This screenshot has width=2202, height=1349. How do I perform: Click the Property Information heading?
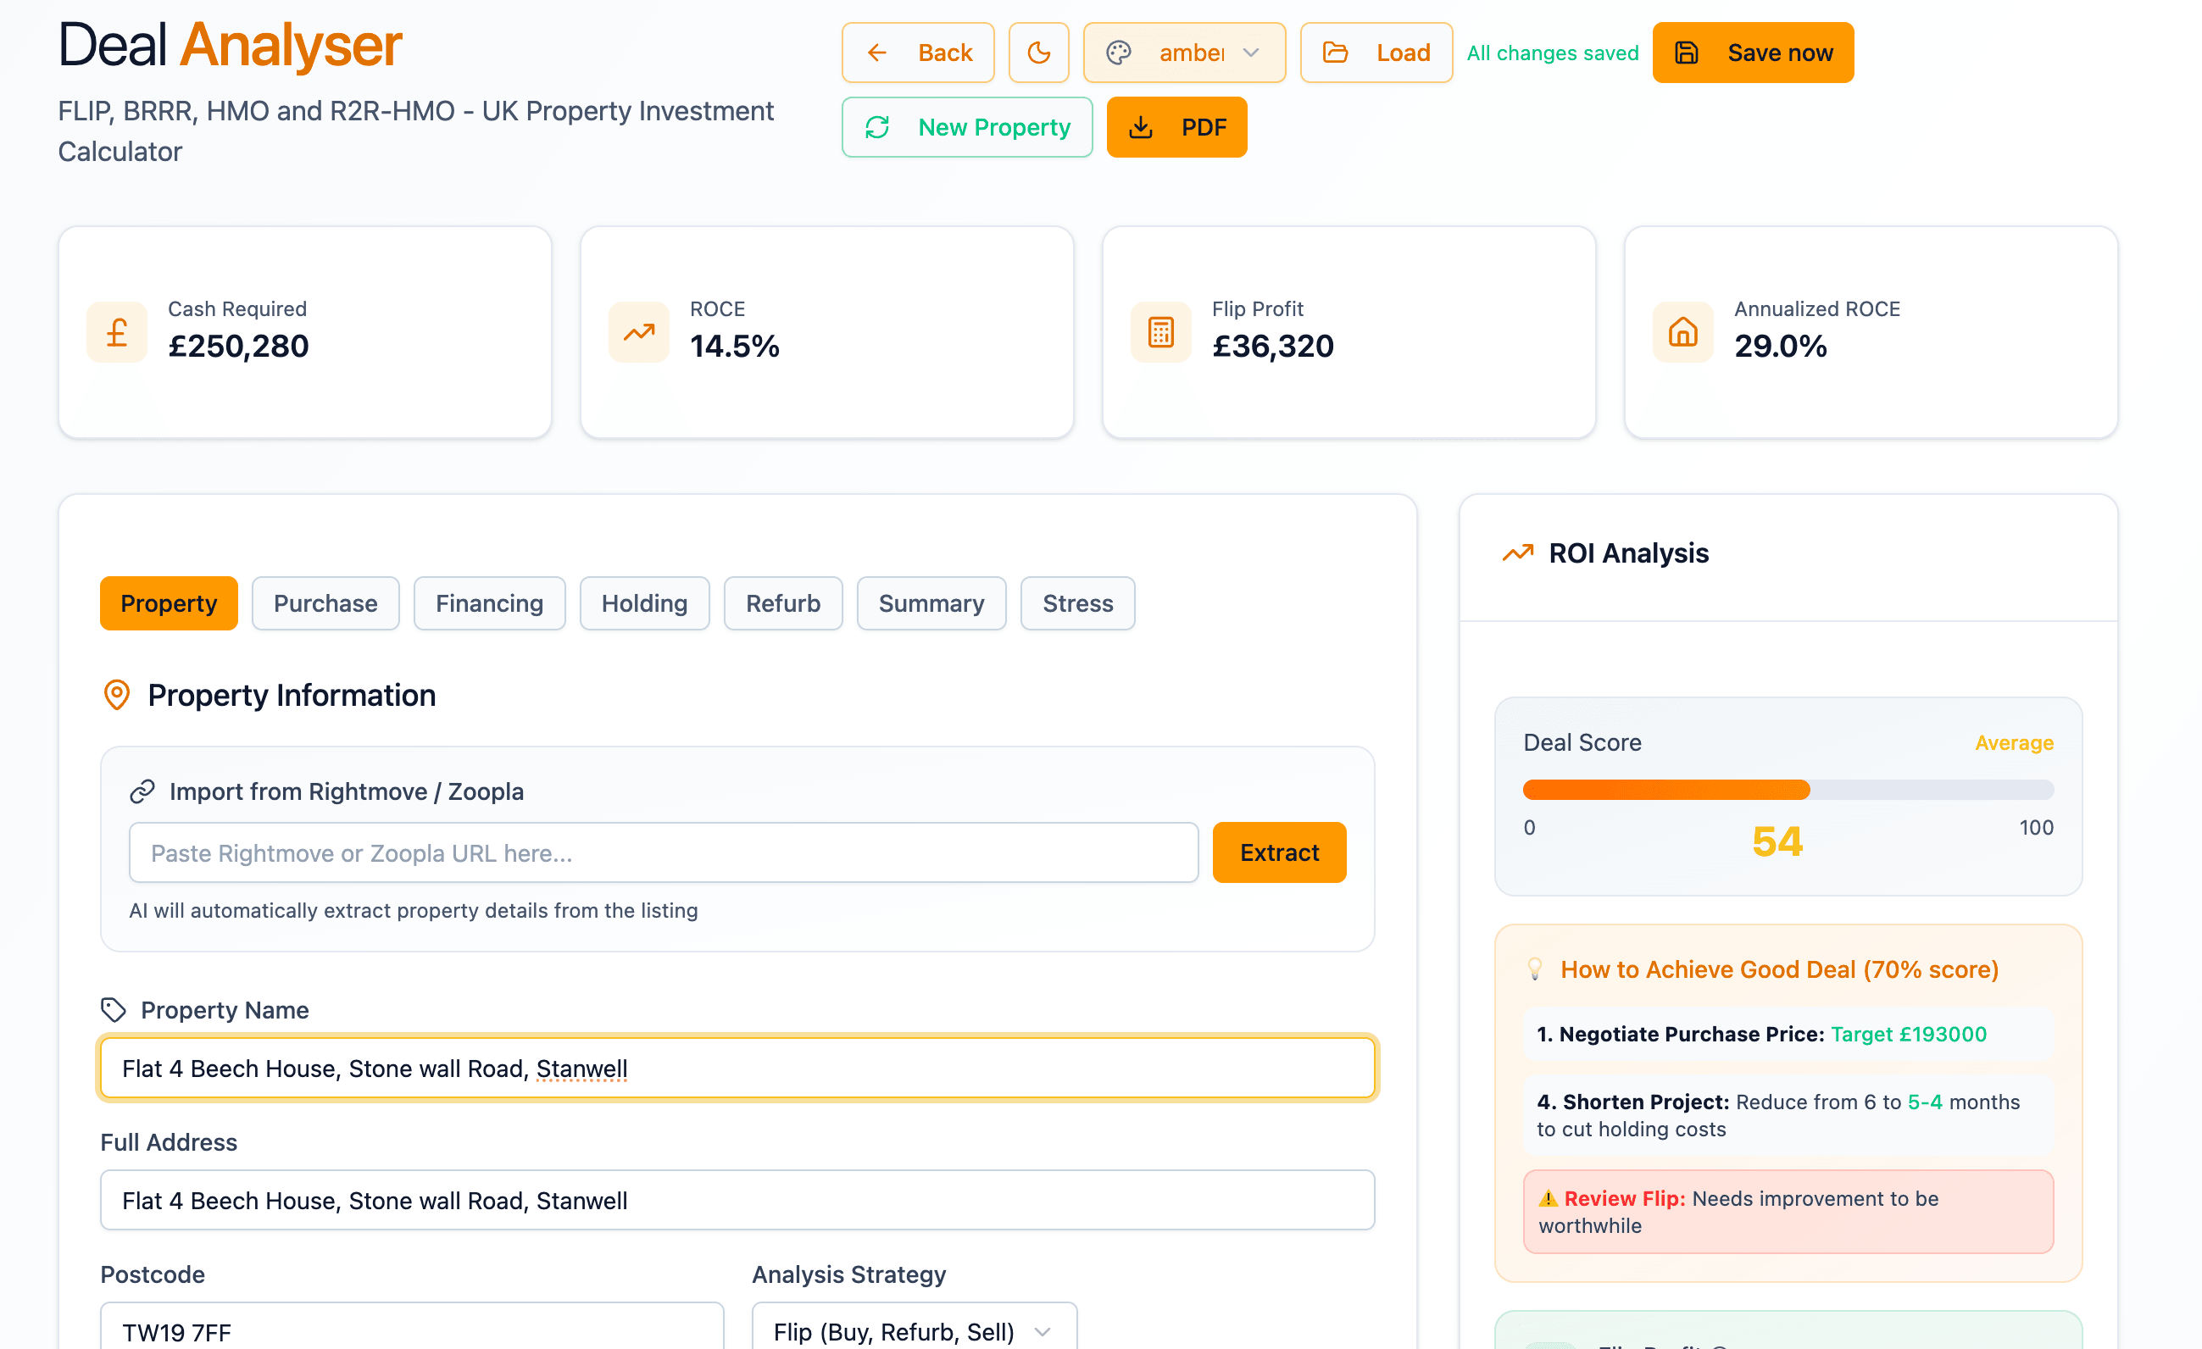click(292, 695)
